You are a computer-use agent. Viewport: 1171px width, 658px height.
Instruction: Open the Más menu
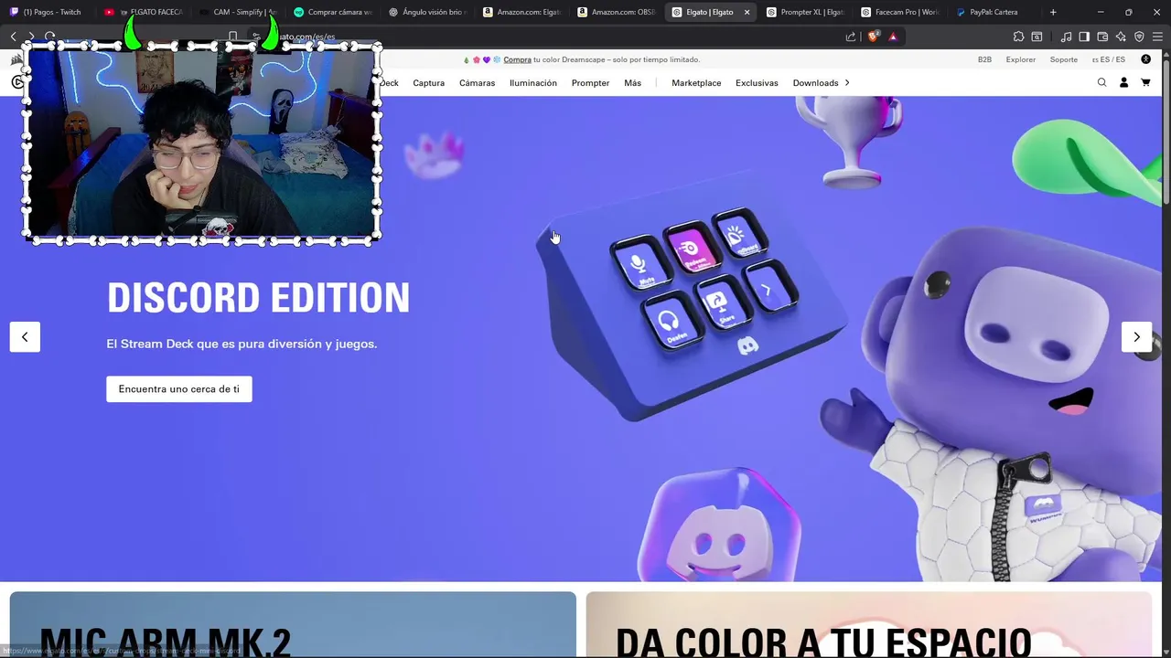coord(632,83)
